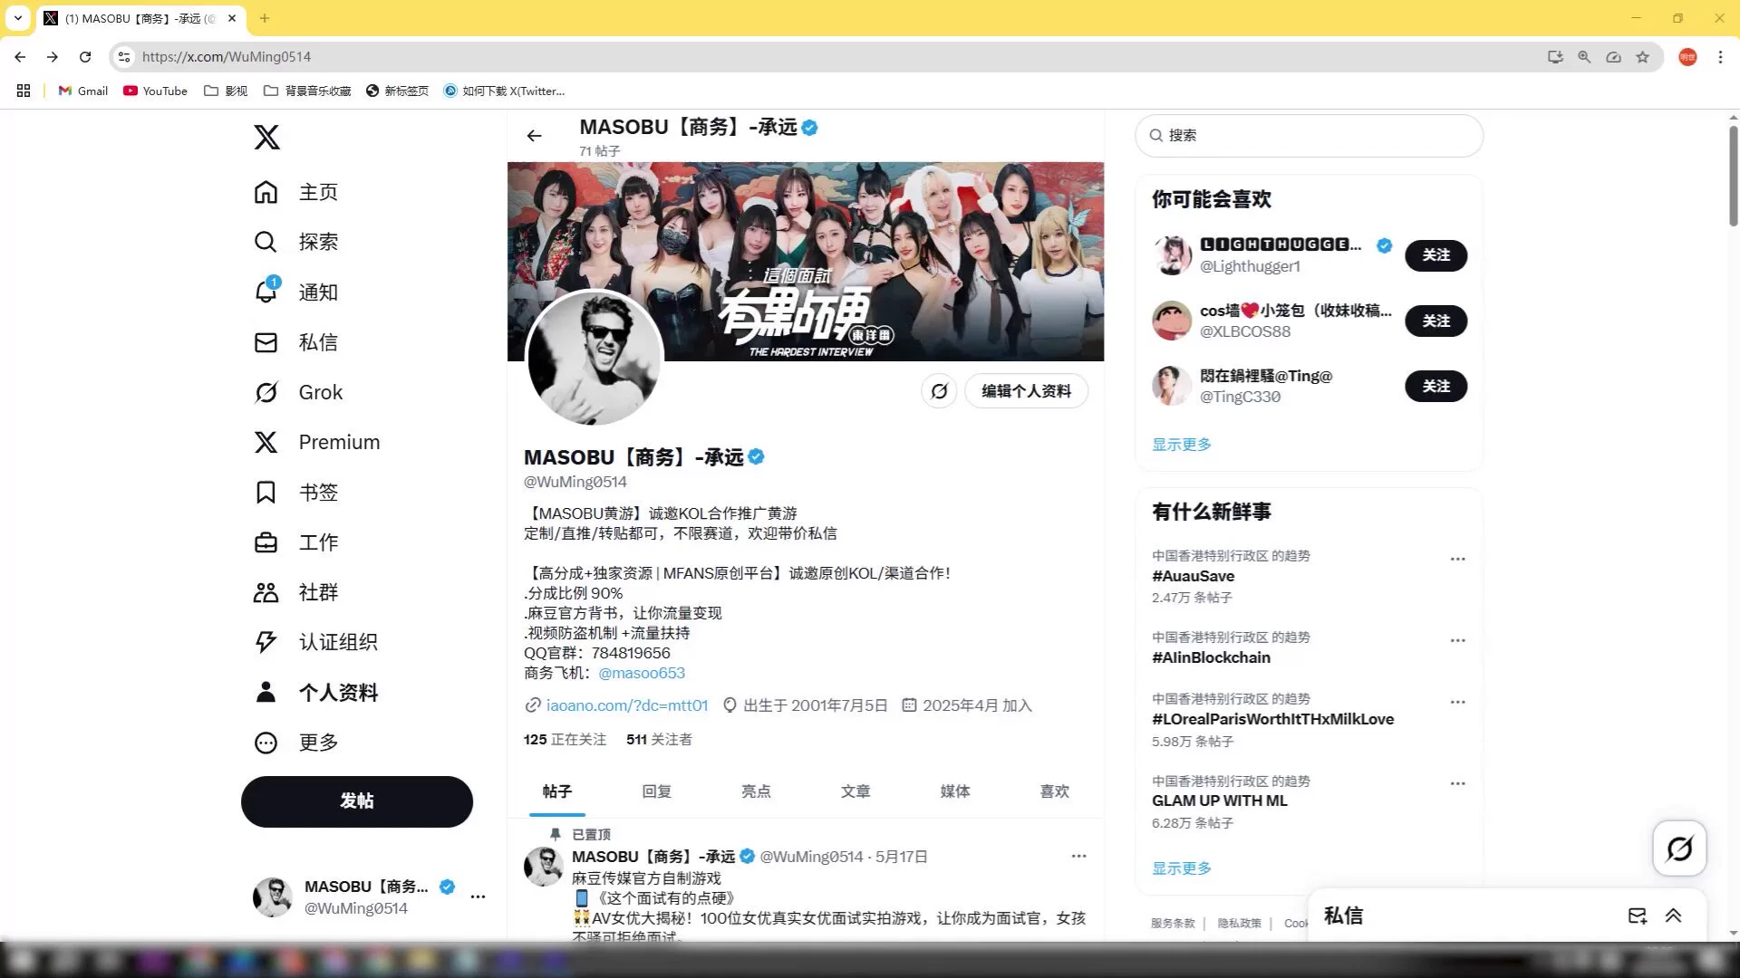The image size is (1740, 978).
Task: Switch to the 回复 tab
Action: pyautogui.click(x=656, y=791)
